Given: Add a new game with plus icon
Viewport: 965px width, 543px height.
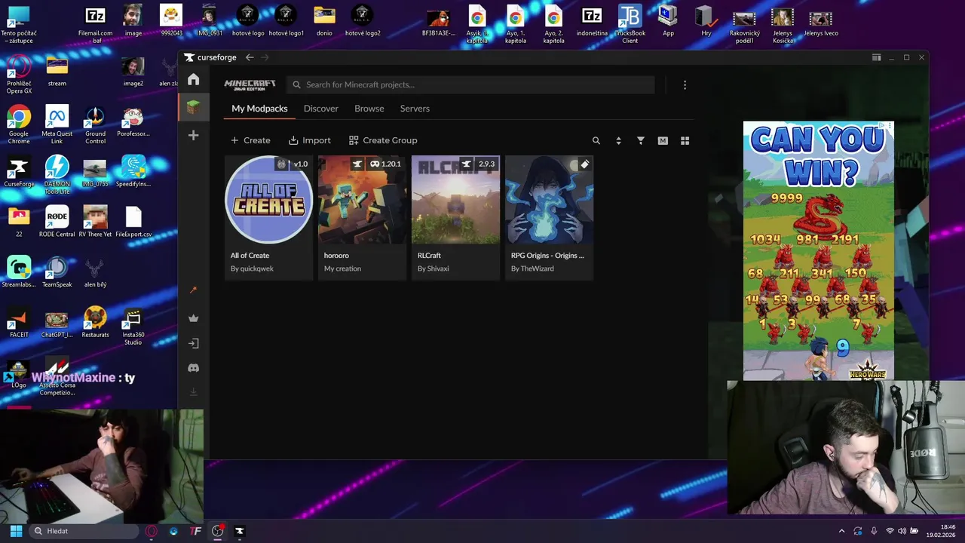Looking at the screenshot, I should click(x=194, y=135).
